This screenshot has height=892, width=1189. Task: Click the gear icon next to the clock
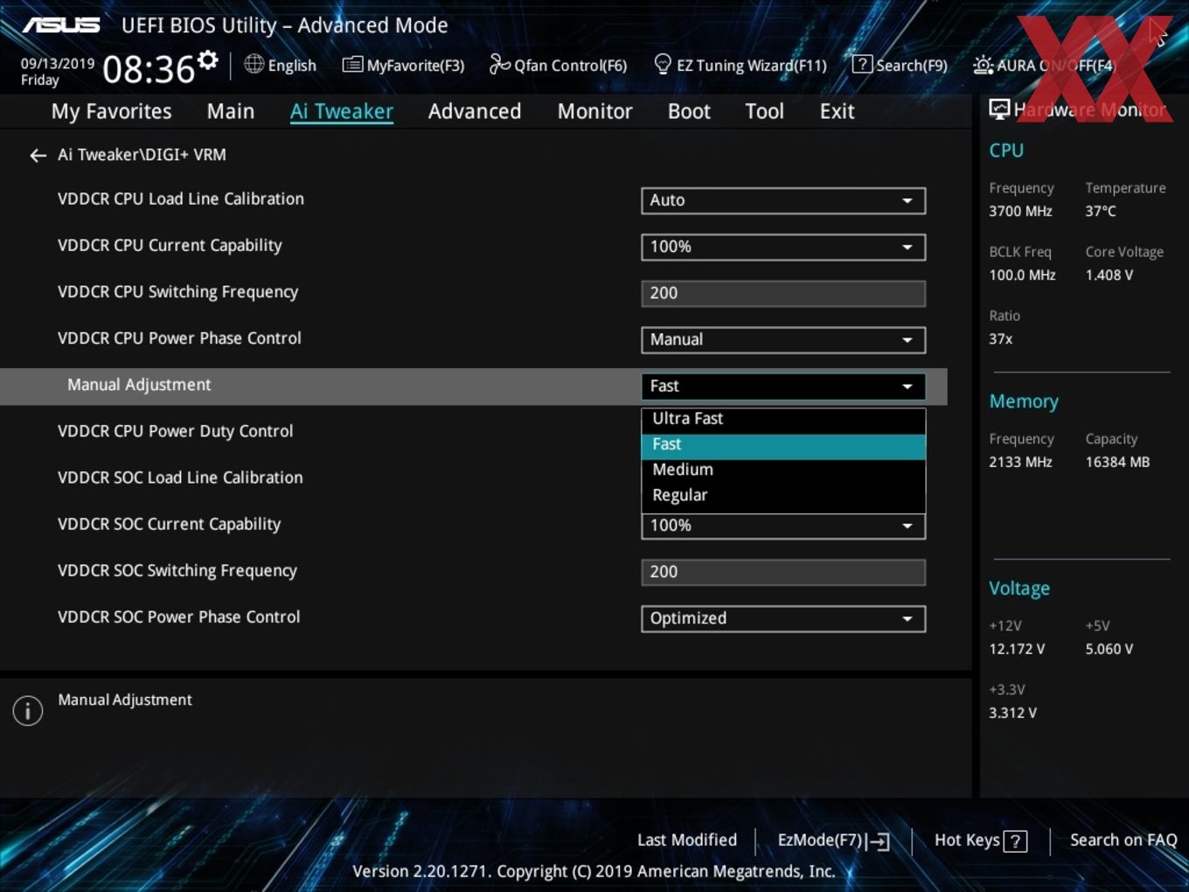pos(207,60)
